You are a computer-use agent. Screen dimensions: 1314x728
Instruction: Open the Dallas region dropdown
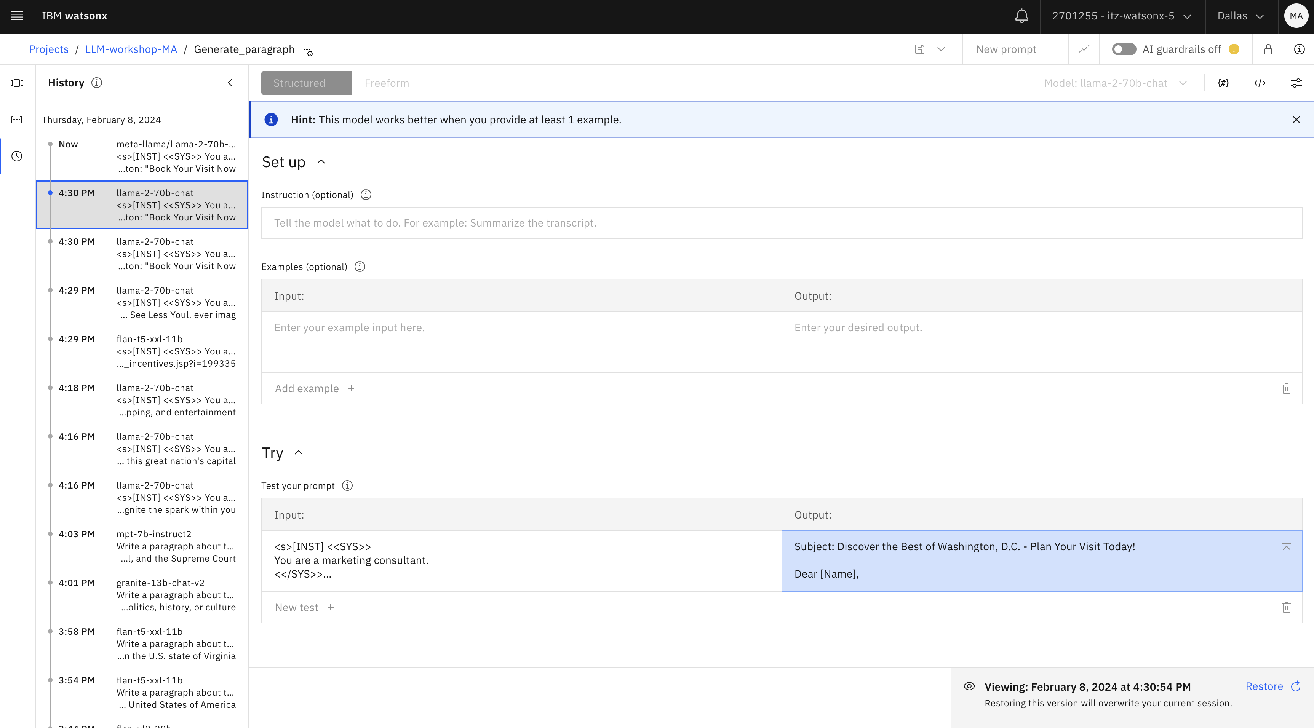point(1240,16)
